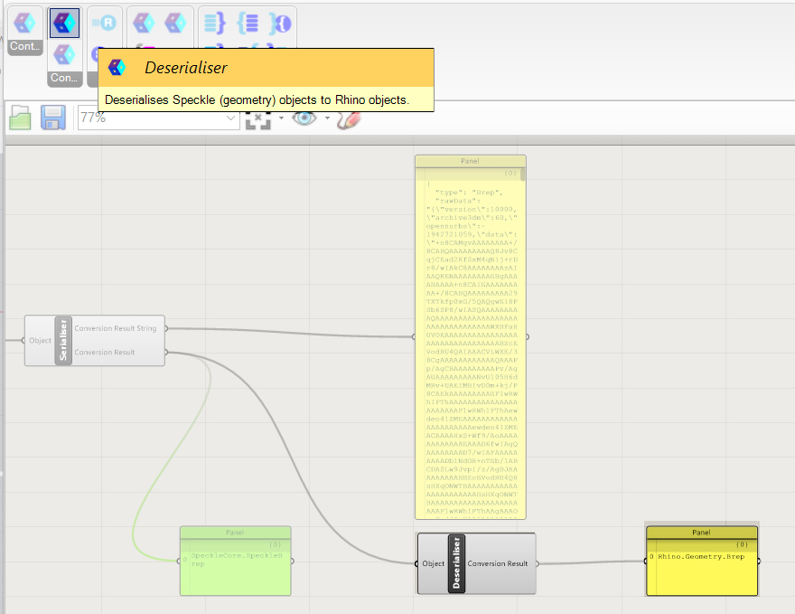Image resolution: width=795 pixels, height=614 pixels.
Task: Click the zoom extents frame icon
Action: [x=259, y=118]
